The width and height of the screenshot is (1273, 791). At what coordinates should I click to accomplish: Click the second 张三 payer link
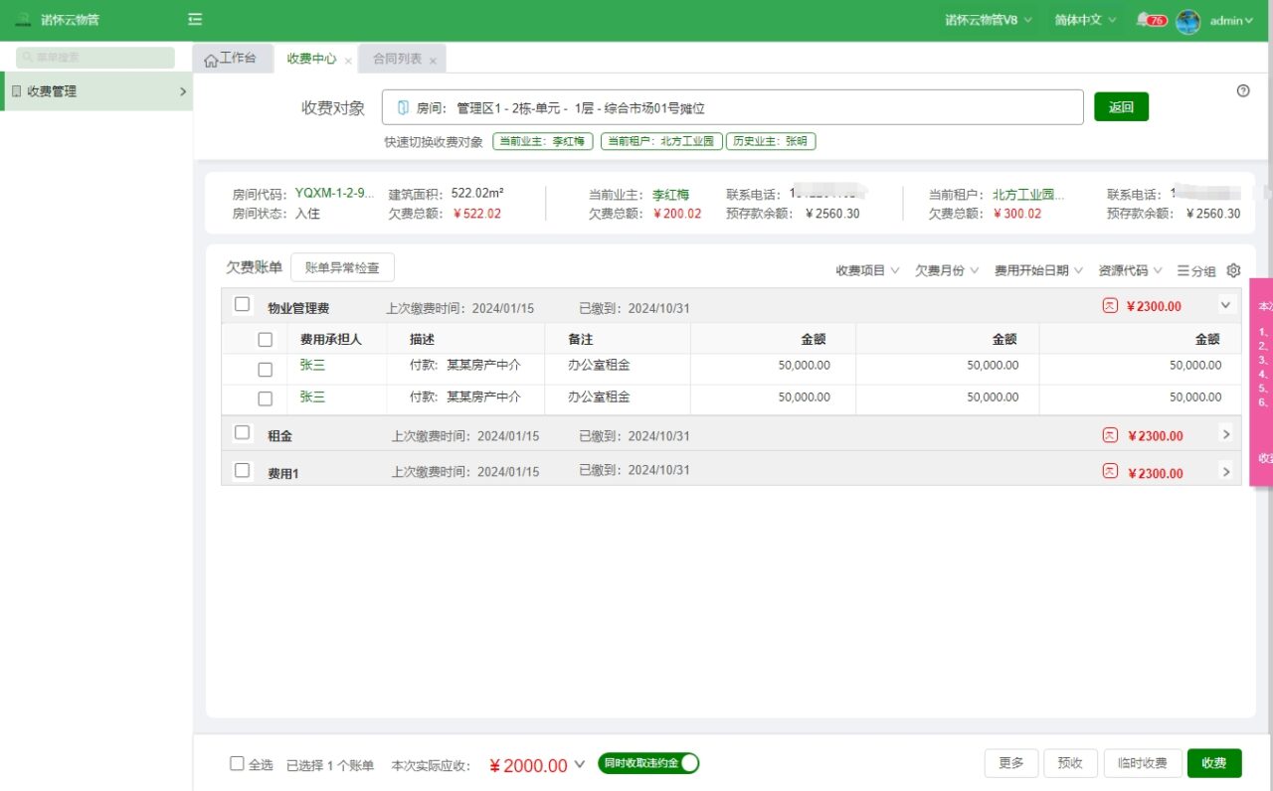(312, 397)
